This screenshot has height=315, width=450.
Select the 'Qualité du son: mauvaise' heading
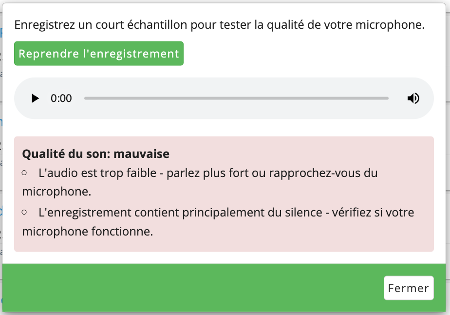pos(95,154)
